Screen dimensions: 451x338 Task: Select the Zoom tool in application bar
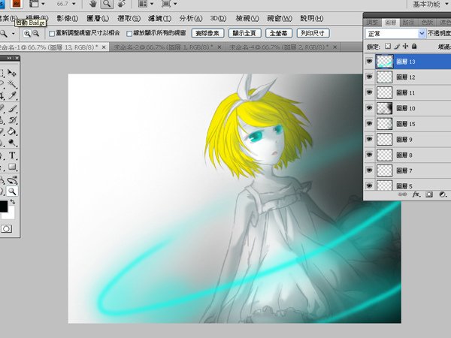click(x=107, y=4)
